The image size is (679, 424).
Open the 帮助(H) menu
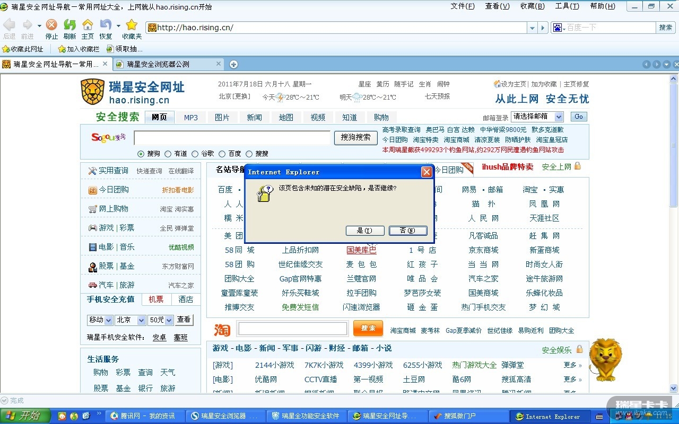tap(603, 6)
